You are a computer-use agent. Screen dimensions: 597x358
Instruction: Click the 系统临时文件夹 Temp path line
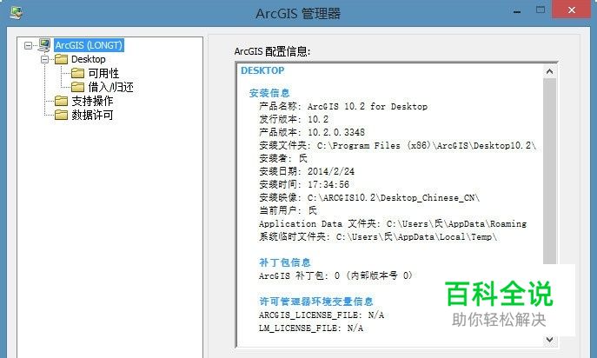tap(378, 236)
